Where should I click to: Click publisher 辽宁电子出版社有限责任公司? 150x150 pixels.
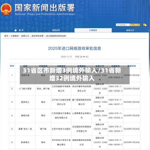(x=61, y=102)
